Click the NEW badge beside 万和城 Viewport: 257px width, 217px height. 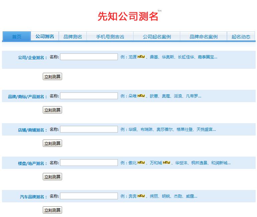[x=167, y=163]
